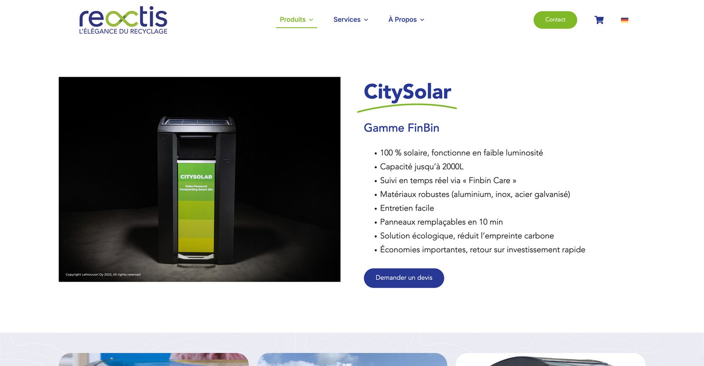The width and height of the screenshot is (704, 366).
Task: Select the 'Économies importantes' bullet
Action: pos(483,250)
